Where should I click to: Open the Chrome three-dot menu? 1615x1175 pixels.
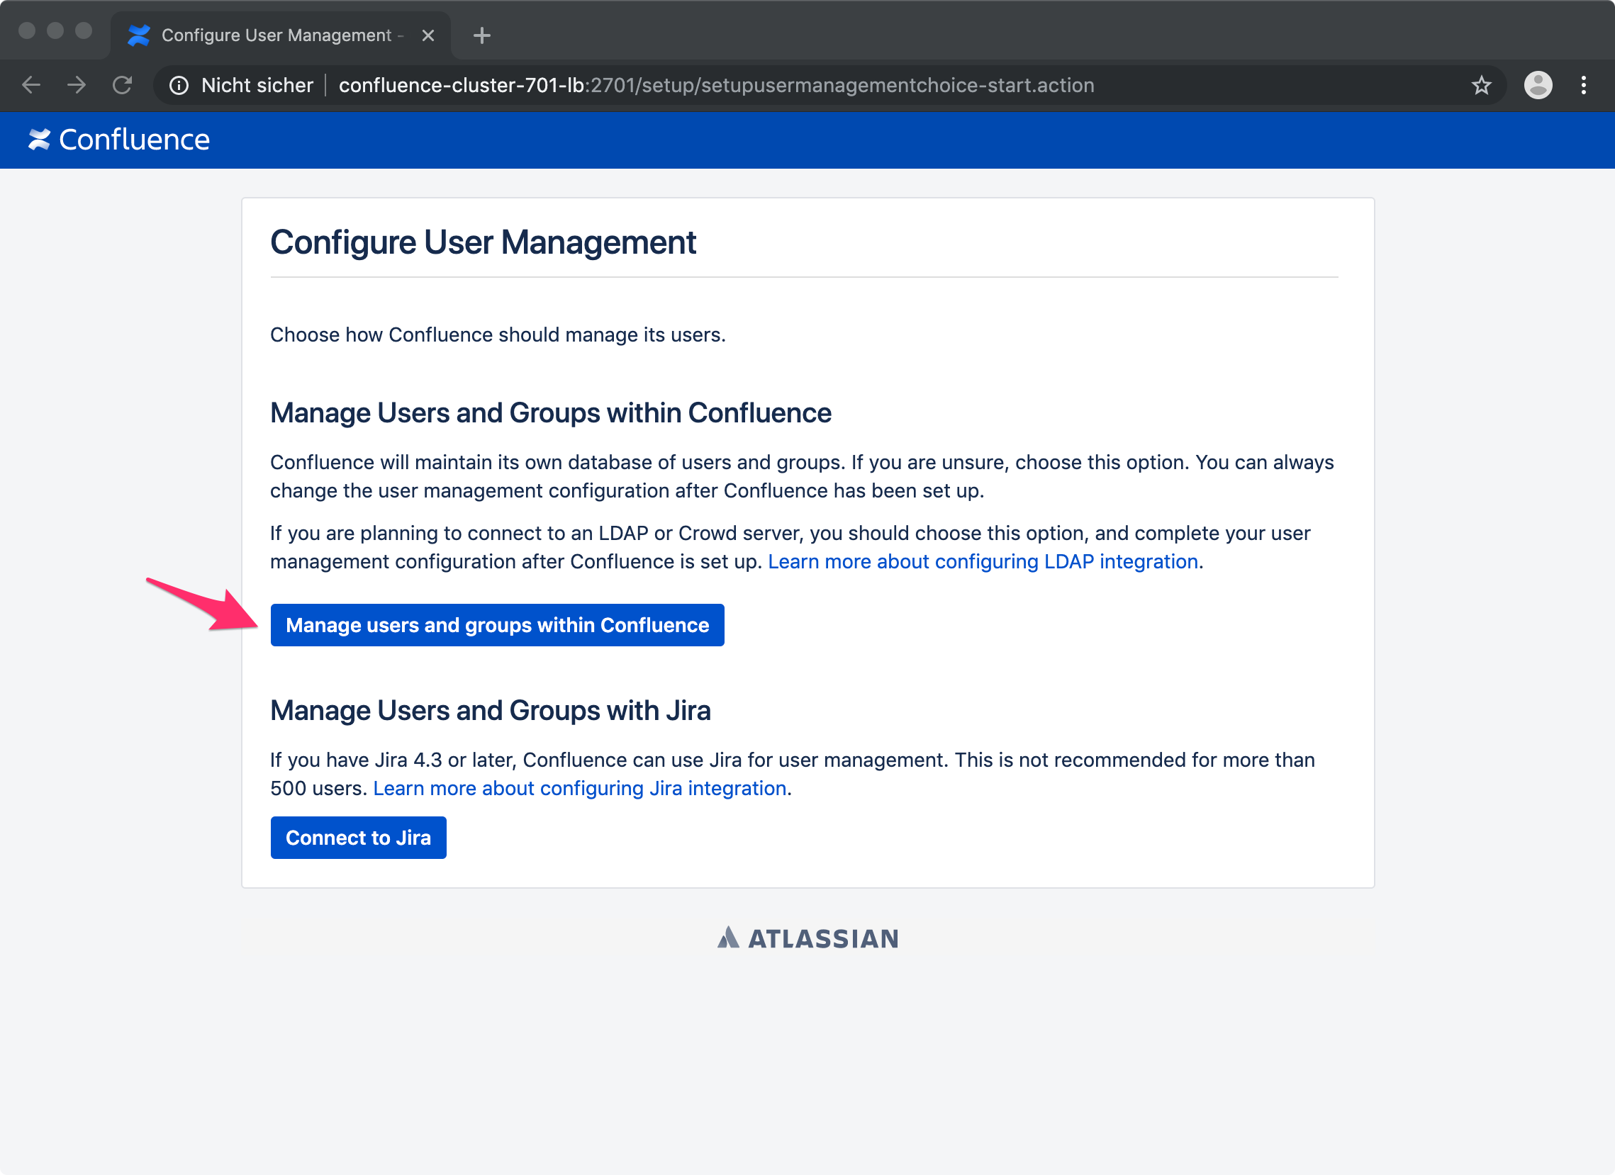pos(1584,86)
